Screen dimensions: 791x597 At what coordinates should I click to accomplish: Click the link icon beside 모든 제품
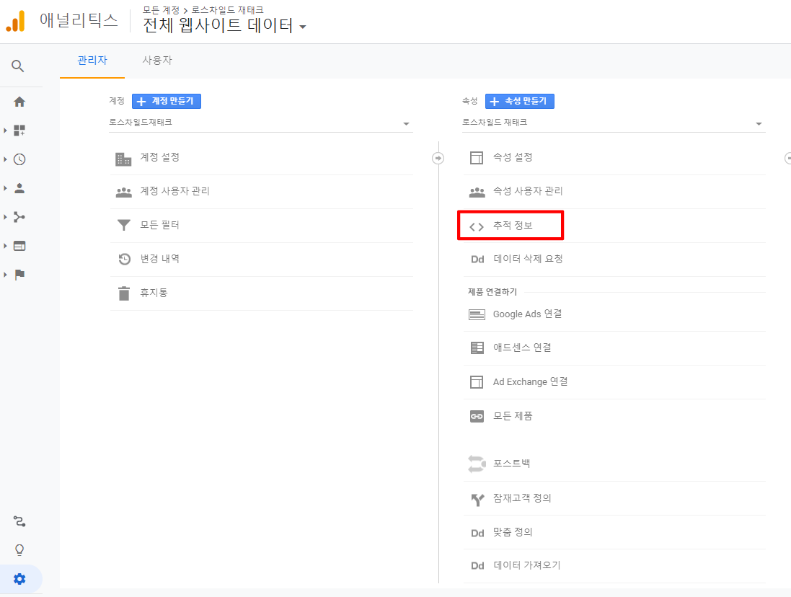pos(477,415)
